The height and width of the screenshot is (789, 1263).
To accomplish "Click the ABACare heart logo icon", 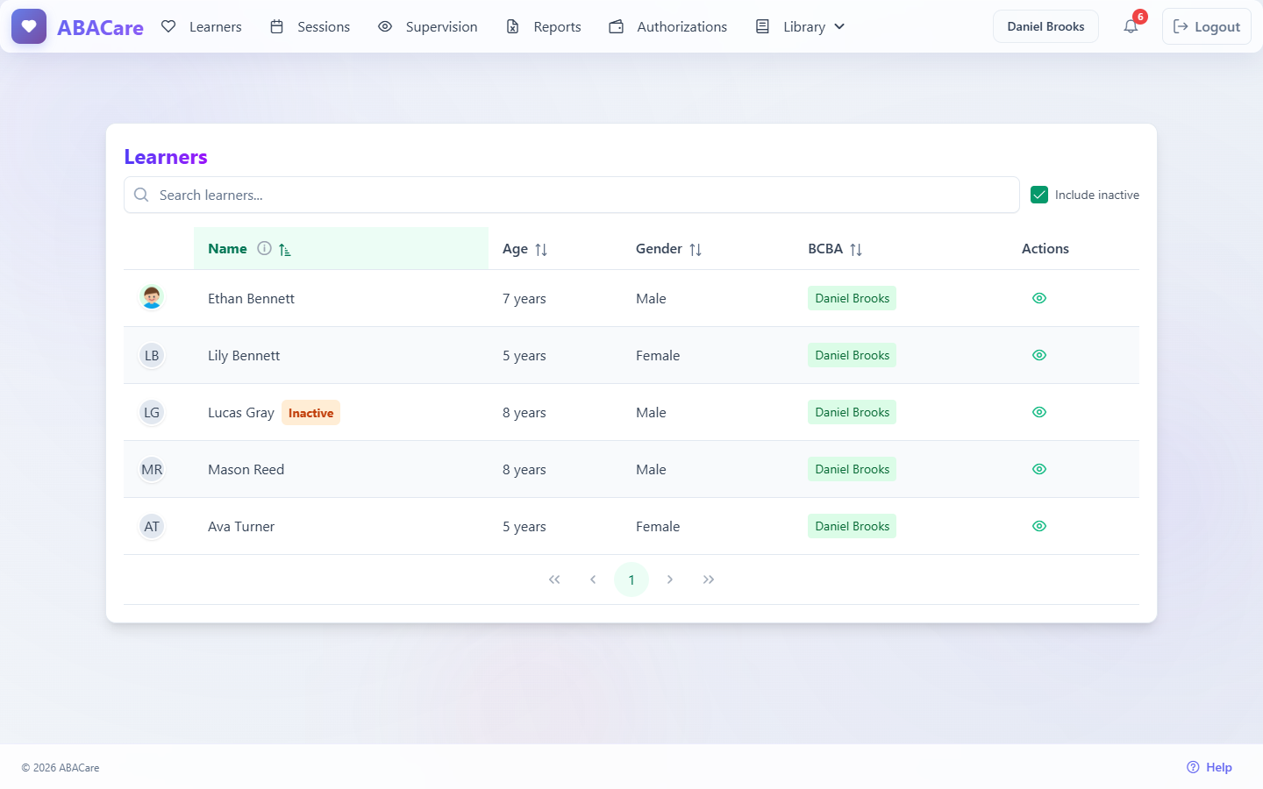I will (29, 26).
